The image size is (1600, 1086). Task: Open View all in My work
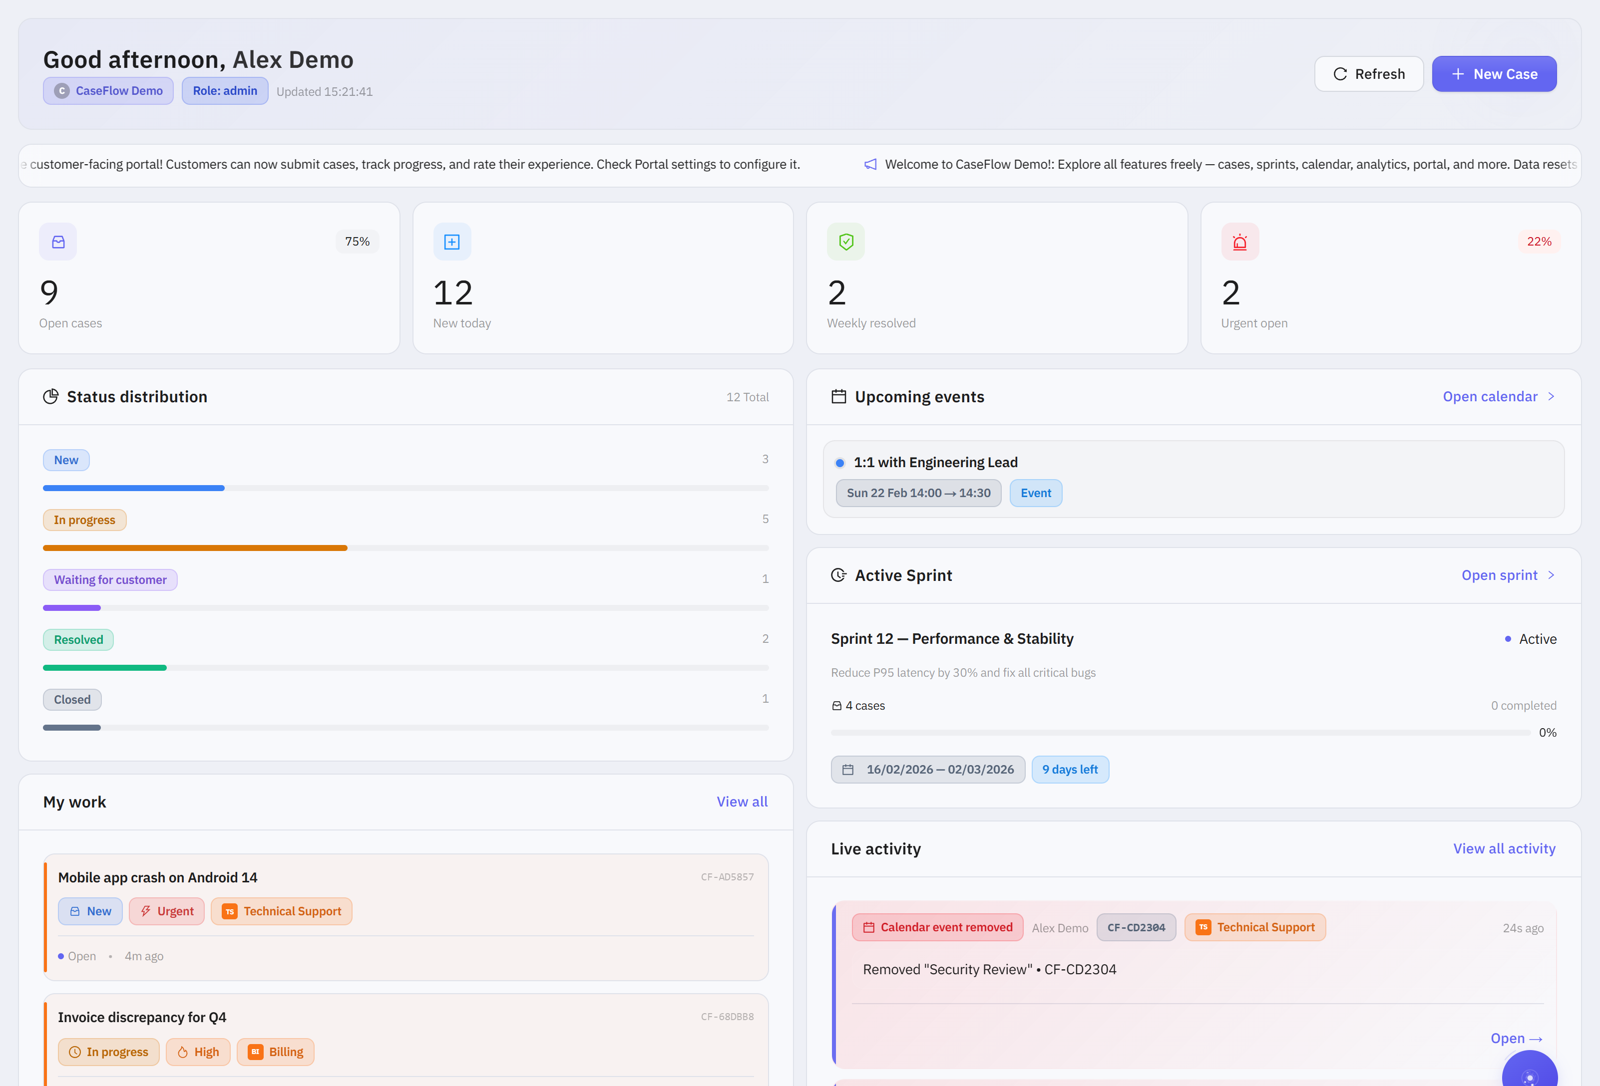[x=742, y=801]
